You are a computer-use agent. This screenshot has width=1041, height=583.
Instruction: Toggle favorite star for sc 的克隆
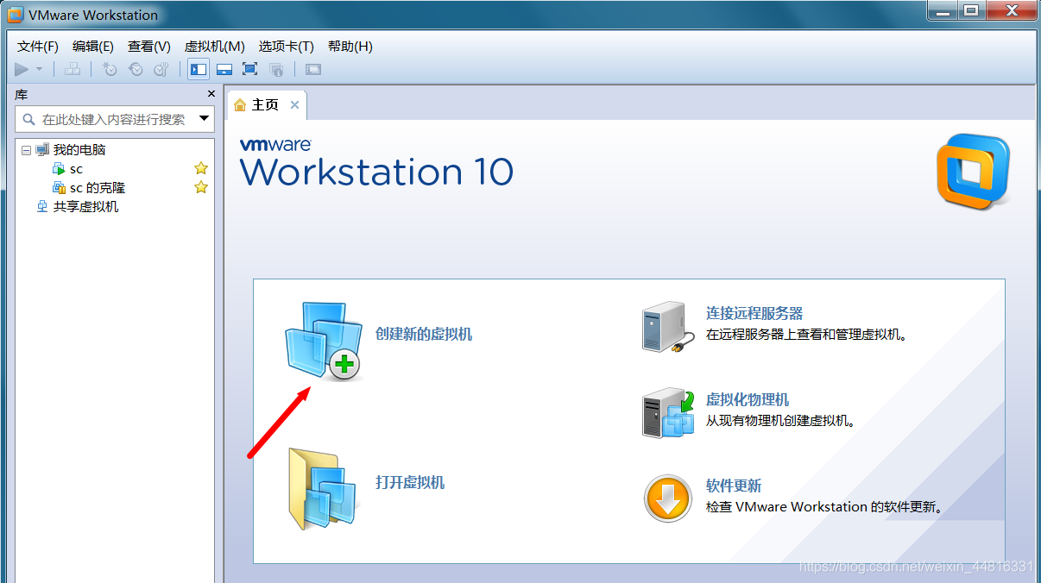[201, 187]
